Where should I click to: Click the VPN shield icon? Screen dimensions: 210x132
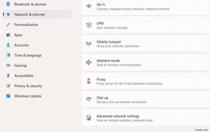[x=89, y=25]
